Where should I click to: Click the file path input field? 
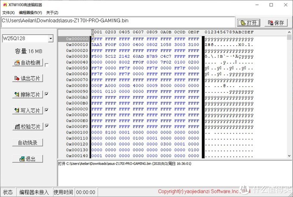coord(118,22)
